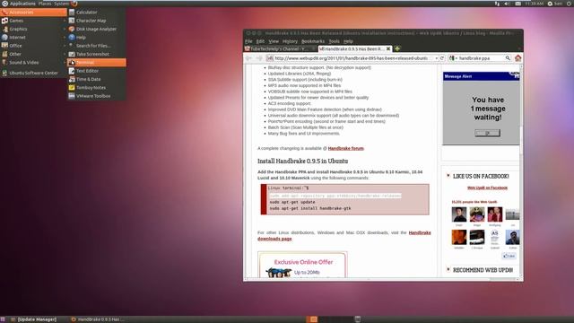Open VMware Toolbox

[97, 96]
